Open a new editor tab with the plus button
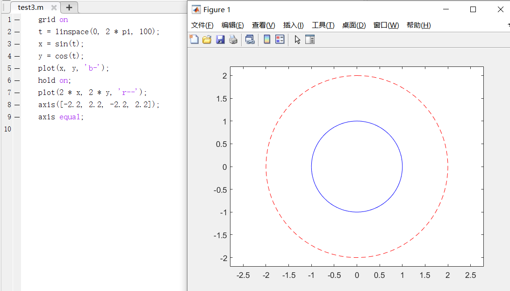510x291 pixels. [69, 7]
